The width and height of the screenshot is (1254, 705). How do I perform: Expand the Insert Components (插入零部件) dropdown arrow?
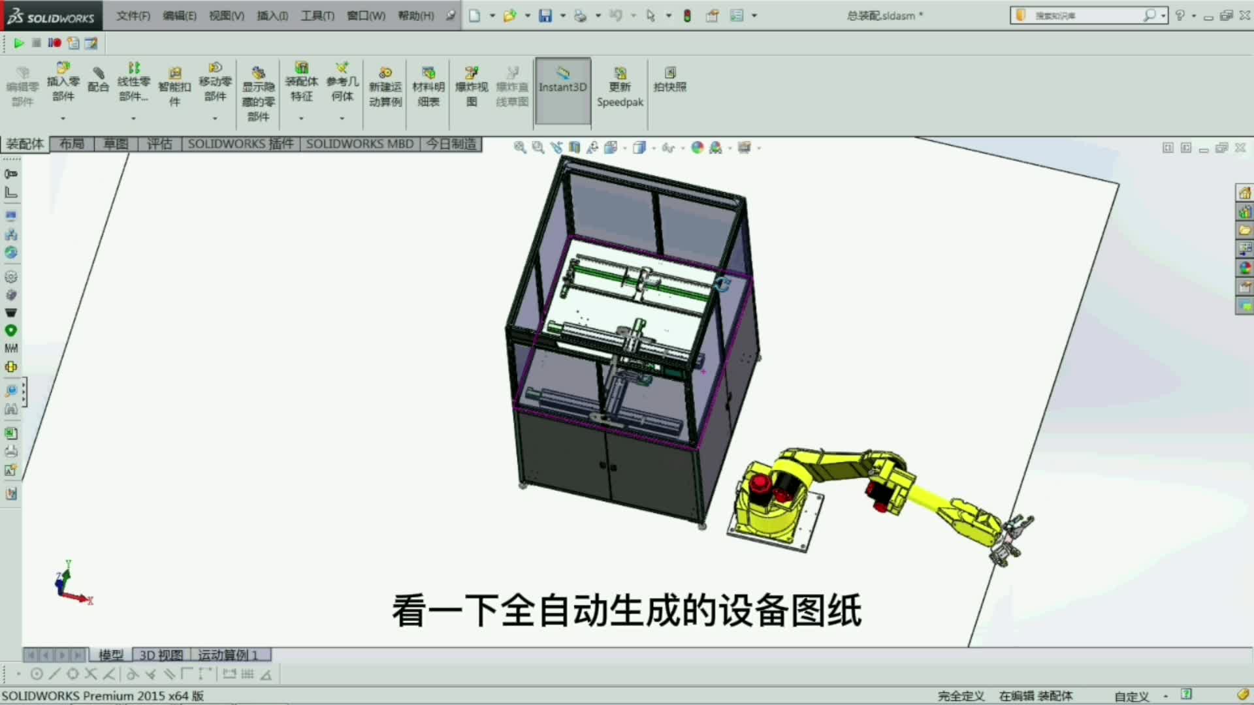click(x=63, y=119)
